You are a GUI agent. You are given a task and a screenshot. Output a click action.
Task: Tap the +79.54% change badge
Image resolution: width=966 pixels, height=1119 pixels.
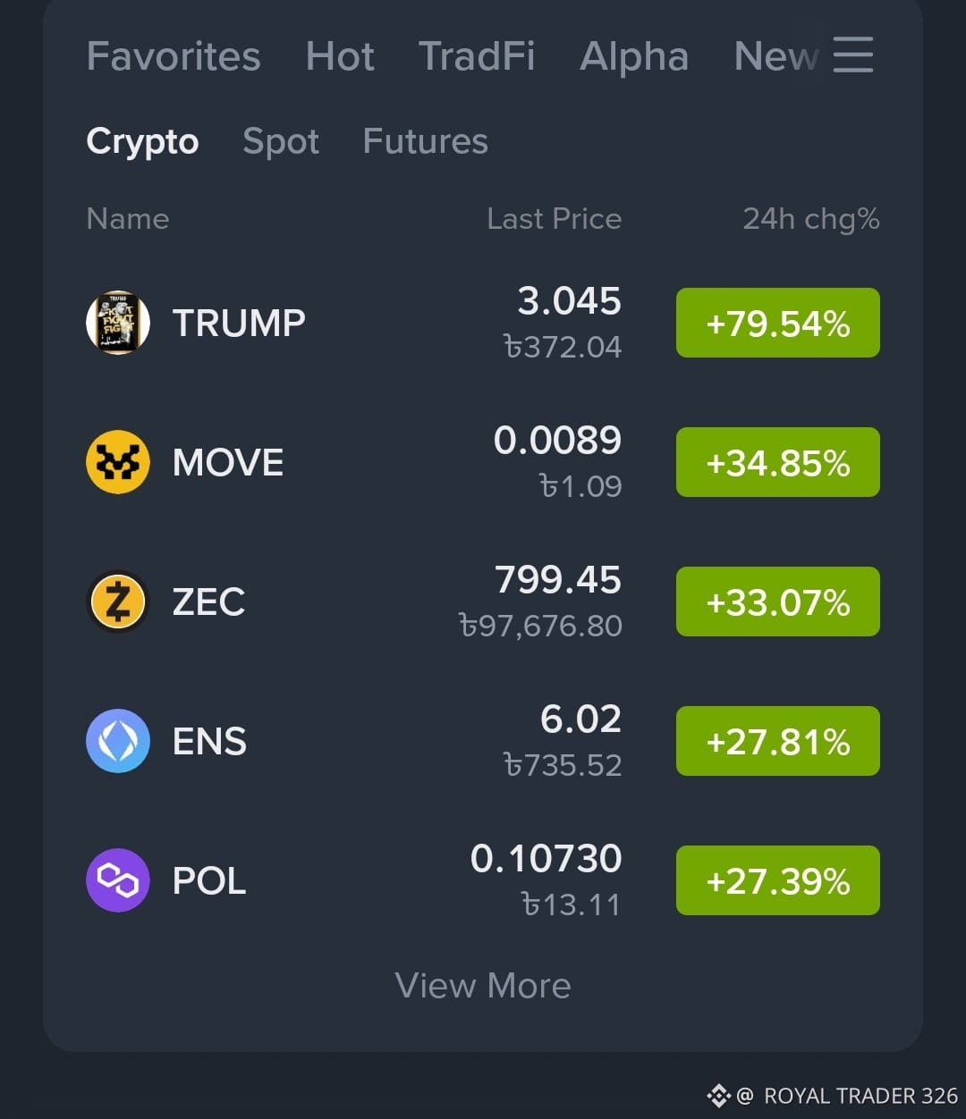(x=778, y=323)
